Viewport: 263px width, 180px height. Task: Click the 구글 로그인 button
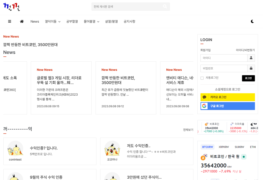coord(228,106)
